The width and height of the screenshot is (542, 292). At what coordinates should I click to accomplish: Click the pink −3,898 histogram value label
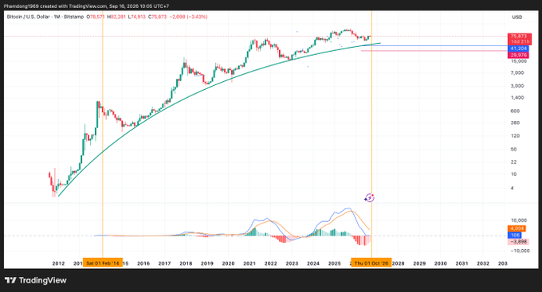click(x=519, y=242)
